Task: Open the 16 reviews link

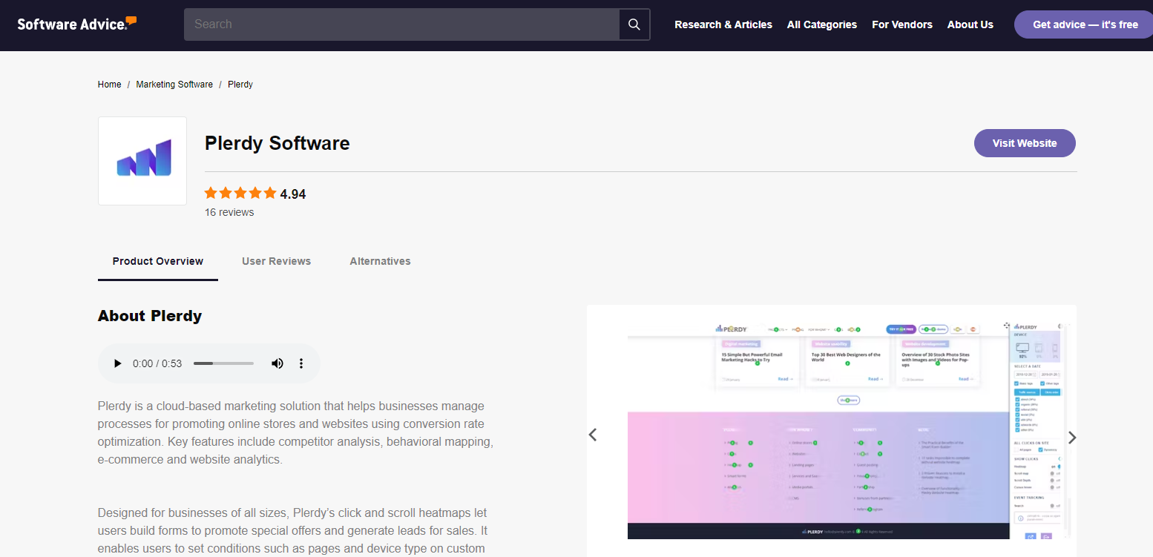Action: click(229, 212)
